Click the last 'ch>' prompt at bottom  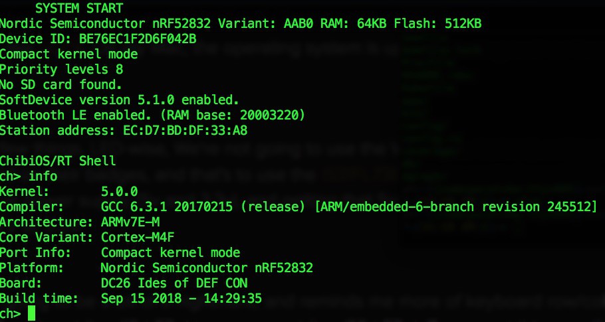click(x=11, y=313)
